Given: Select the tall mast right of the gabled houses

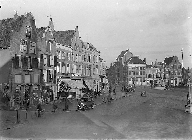Looking at the screenshot, I should pos(182,57).
